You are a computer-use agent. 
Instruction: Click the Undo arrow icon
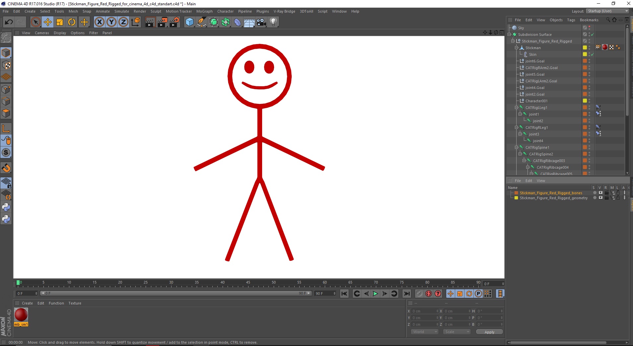[9, 22]
